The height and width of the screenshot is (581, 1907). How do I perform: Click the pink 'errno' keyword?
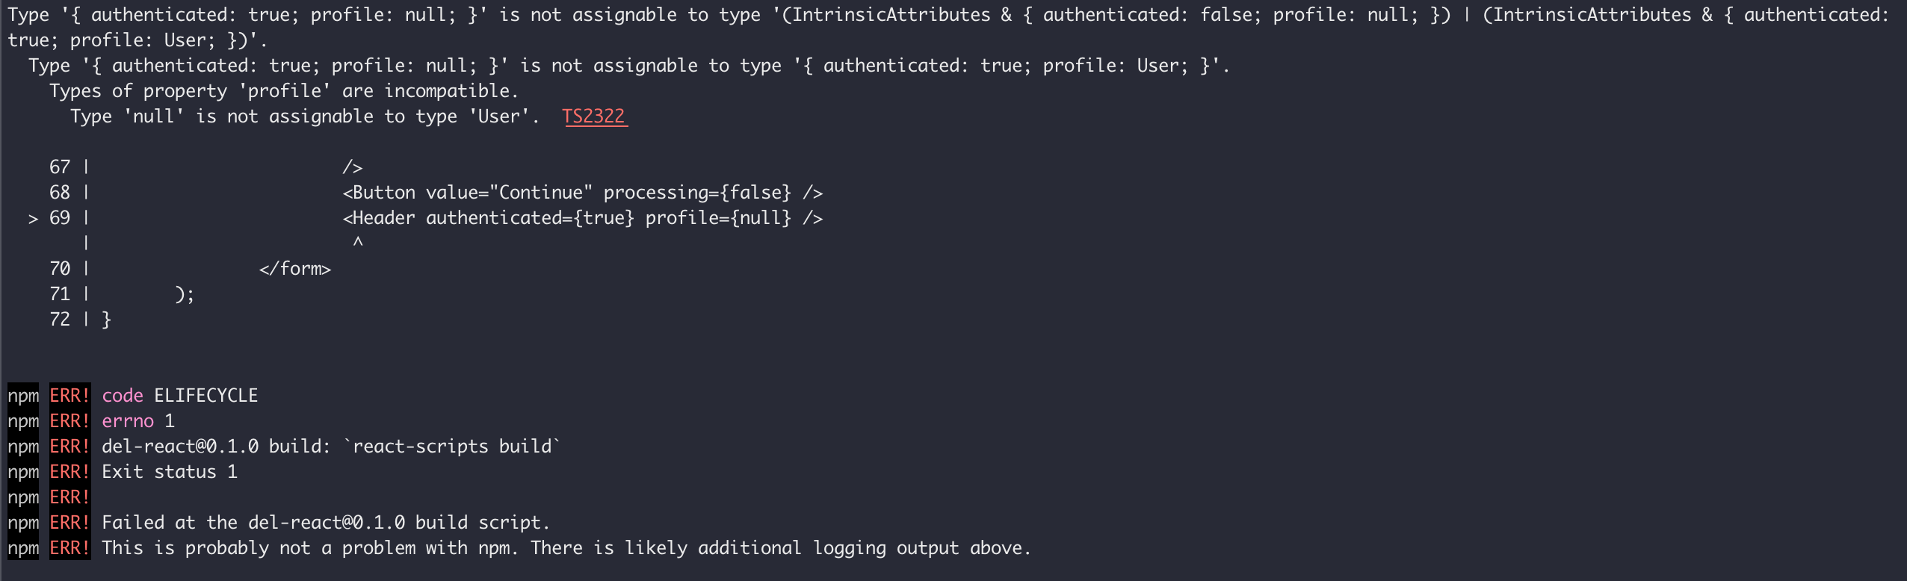[x=128, y=421]
